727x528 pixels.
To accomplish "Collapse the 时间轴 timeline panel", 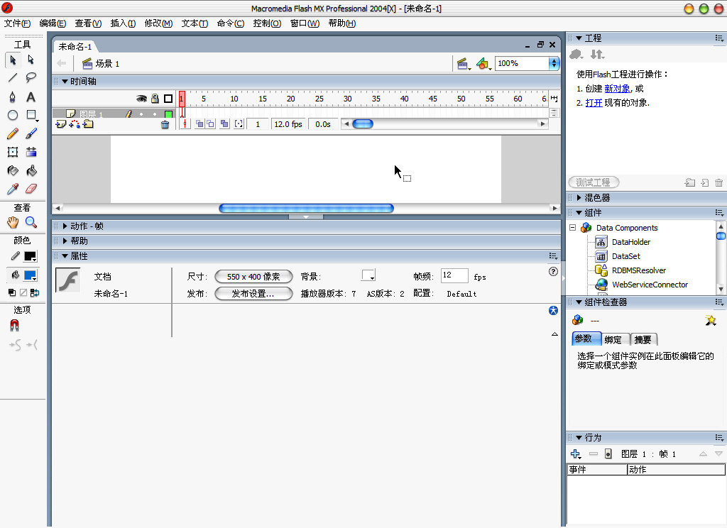I will click(x=65, y=82).
